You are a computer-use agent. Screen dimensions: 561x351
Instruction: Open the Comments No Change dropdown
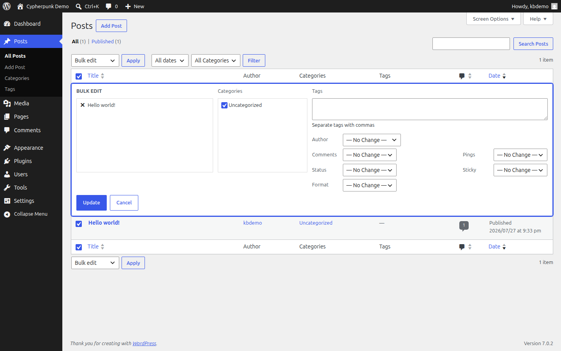(x=370, y=155)
